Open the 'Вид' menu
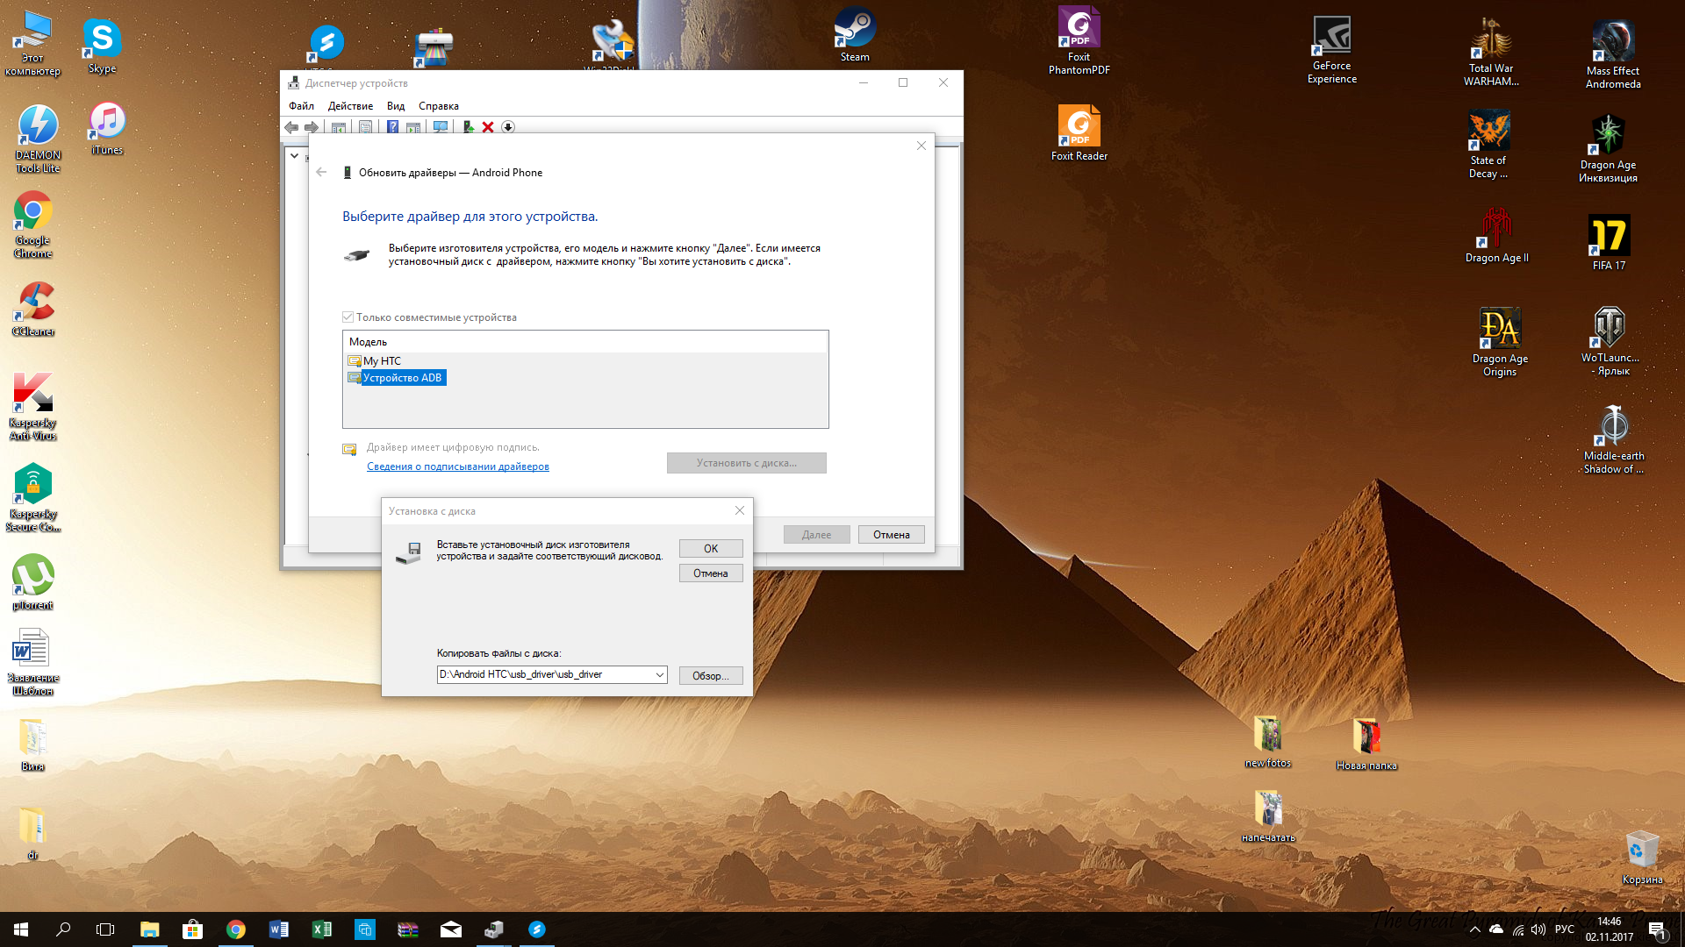The image size is (1685, 947). point(396,106)
